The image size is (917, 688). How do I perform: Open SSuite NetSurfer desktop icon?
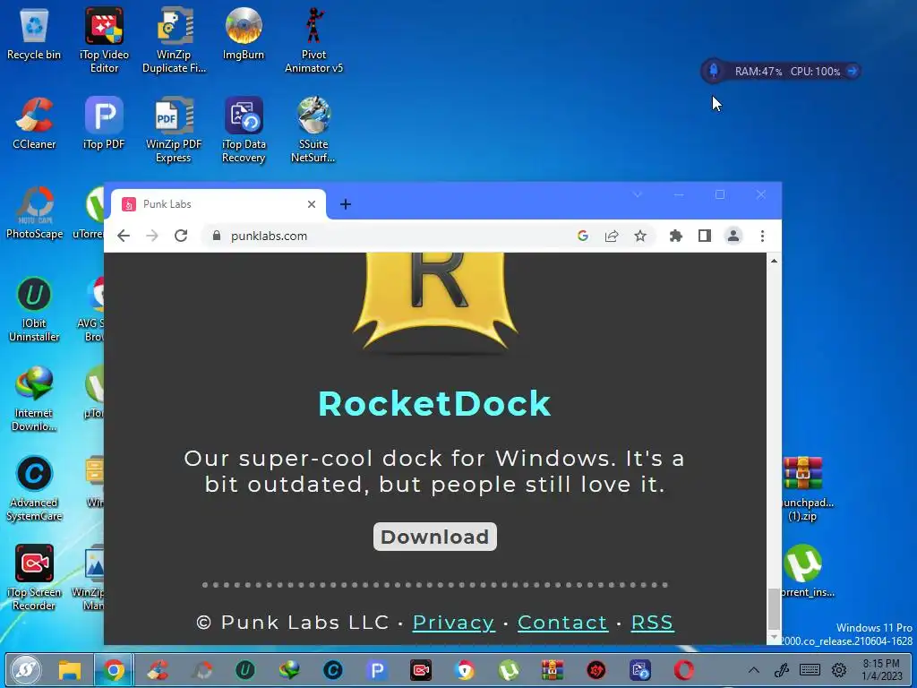click(x=313, y=130)
